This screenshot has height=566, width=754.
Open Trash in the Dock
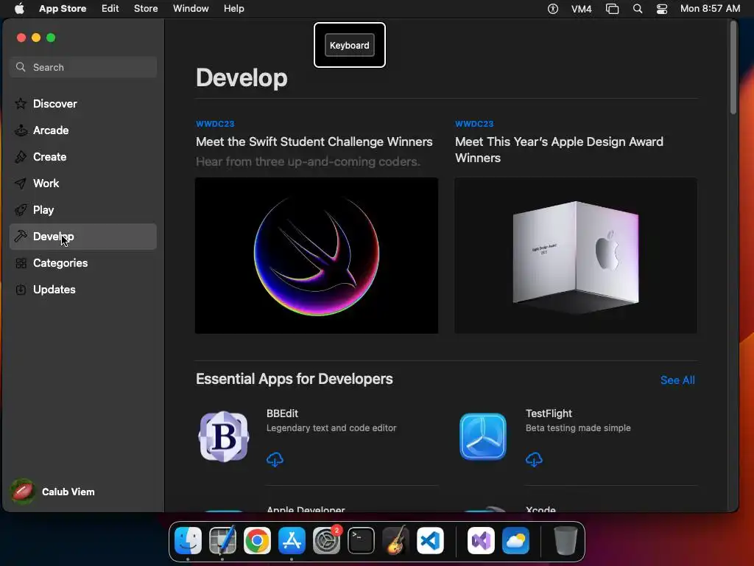565,540
